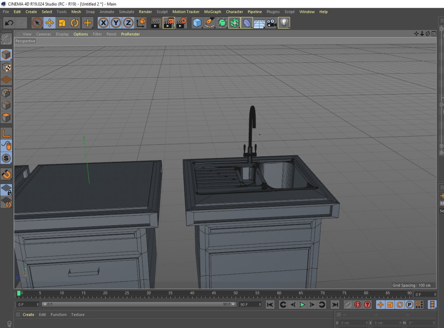Add a Cube primitive object
The image size is (444, 328).
point(197,23)
